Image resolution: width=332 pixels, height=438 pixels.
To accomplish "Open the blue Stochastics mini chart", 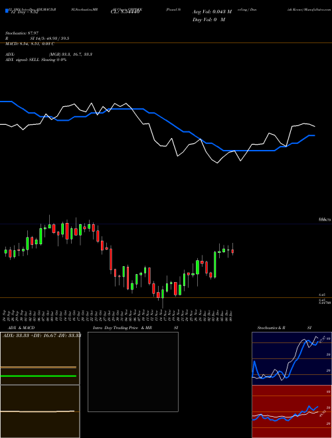I will pyautogui.click(x=291, y=358).
